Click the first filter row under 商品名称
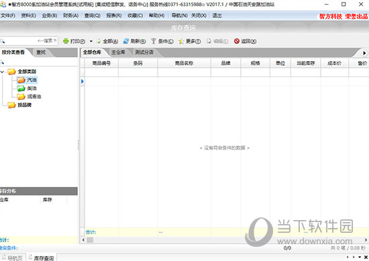This screenshot has height=261, width=369. [x=184, y=72]
